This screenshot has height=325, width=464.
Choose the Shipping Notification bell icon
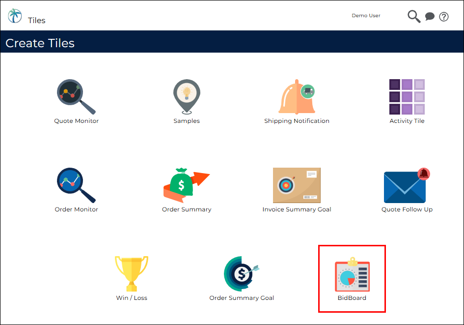coord(297,96)
